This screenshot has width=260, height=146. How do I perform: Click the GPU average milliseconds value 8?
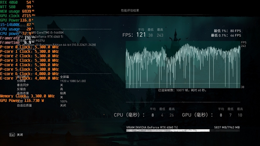[x=221, y=115]
